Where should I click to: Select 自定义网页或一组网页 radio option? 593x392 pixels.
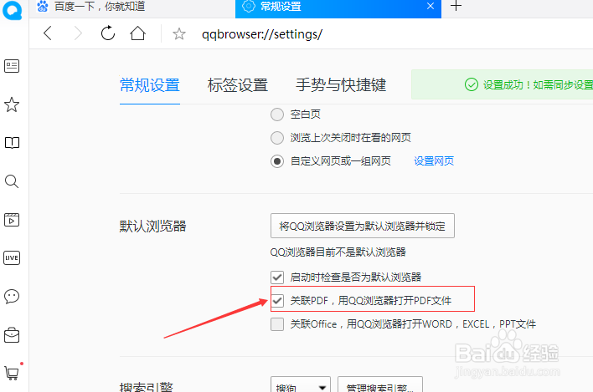point(277,161)
